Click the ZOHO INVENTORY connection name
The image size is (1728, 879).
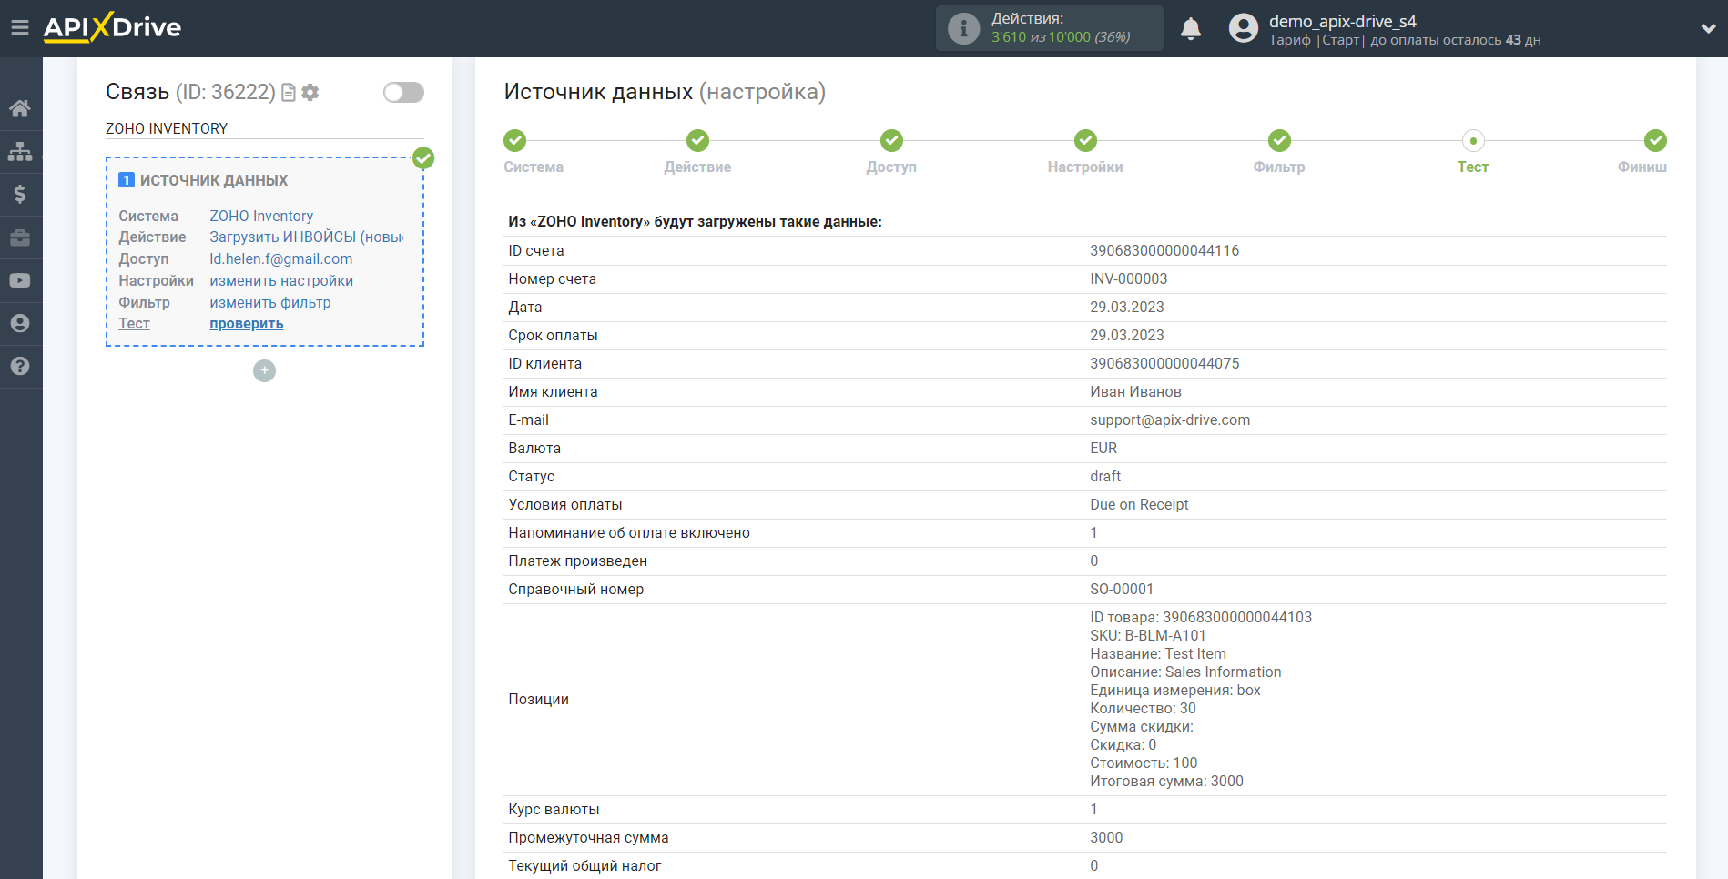click(167, 128)
